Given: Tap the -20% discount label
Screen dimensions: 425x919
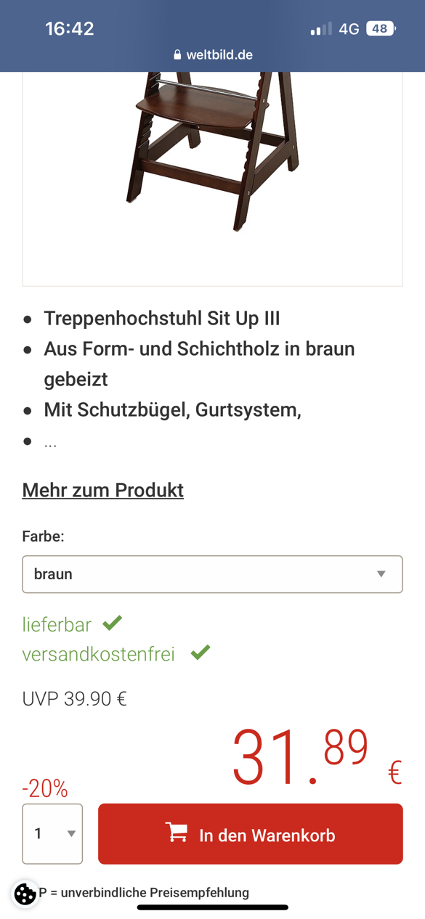Looking at the screenshot, I should (45, 788).
